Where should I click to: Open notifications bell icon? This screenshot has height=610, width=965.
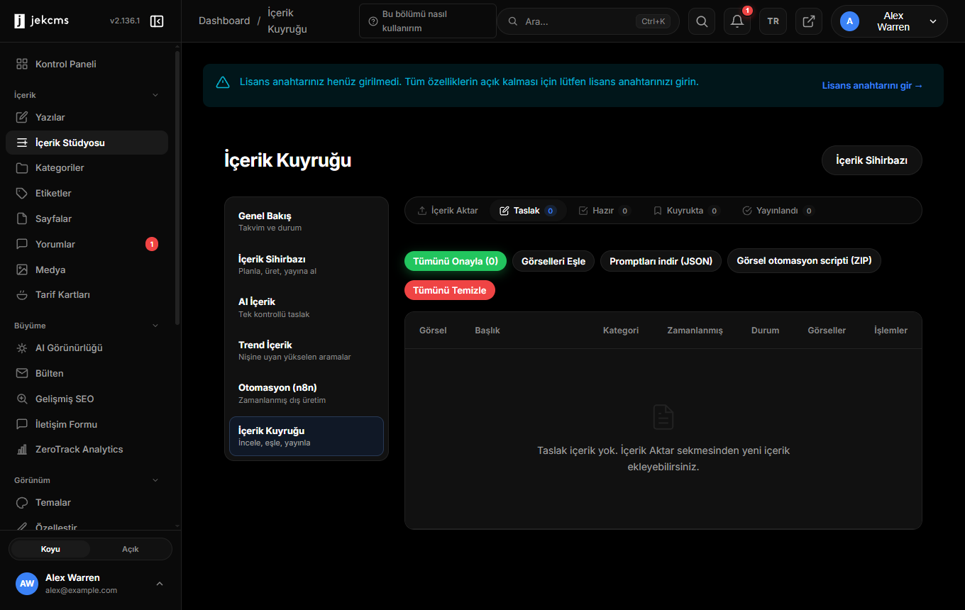point(737,21)
